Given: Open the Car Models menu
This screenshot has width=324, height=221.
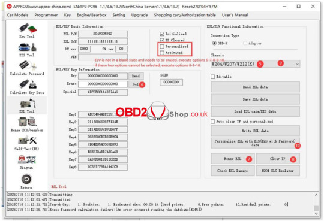Looking at the screenshot, I should (x=17, y=15).
